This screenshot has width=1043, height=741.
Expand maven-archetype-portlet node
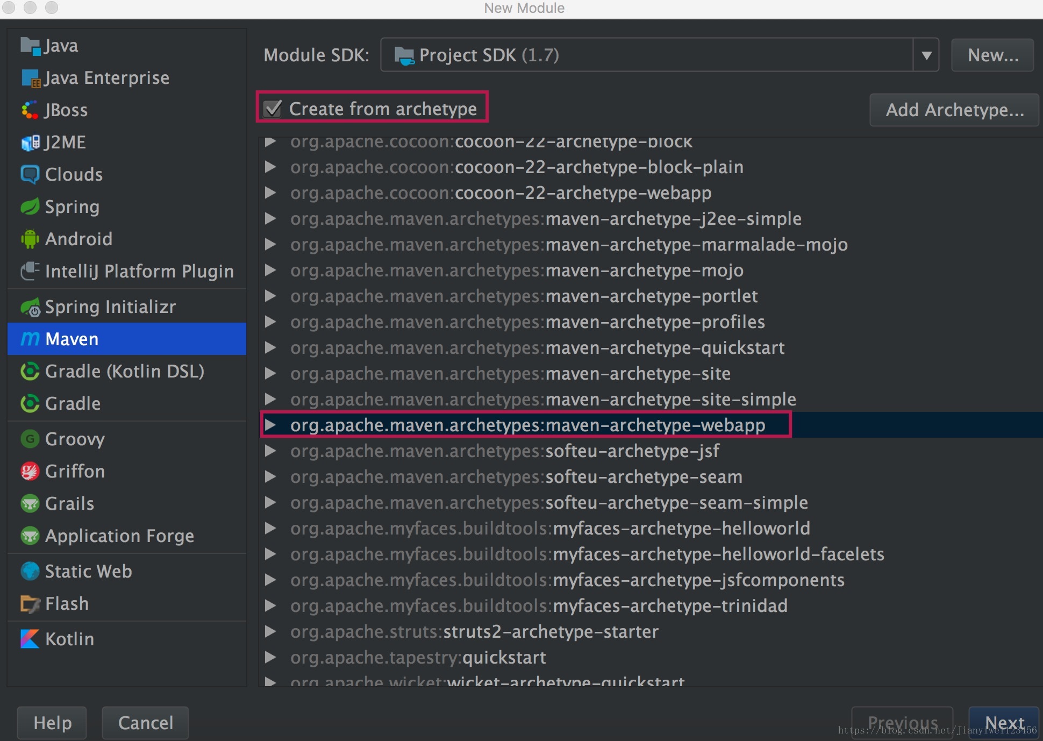[270, 296]
